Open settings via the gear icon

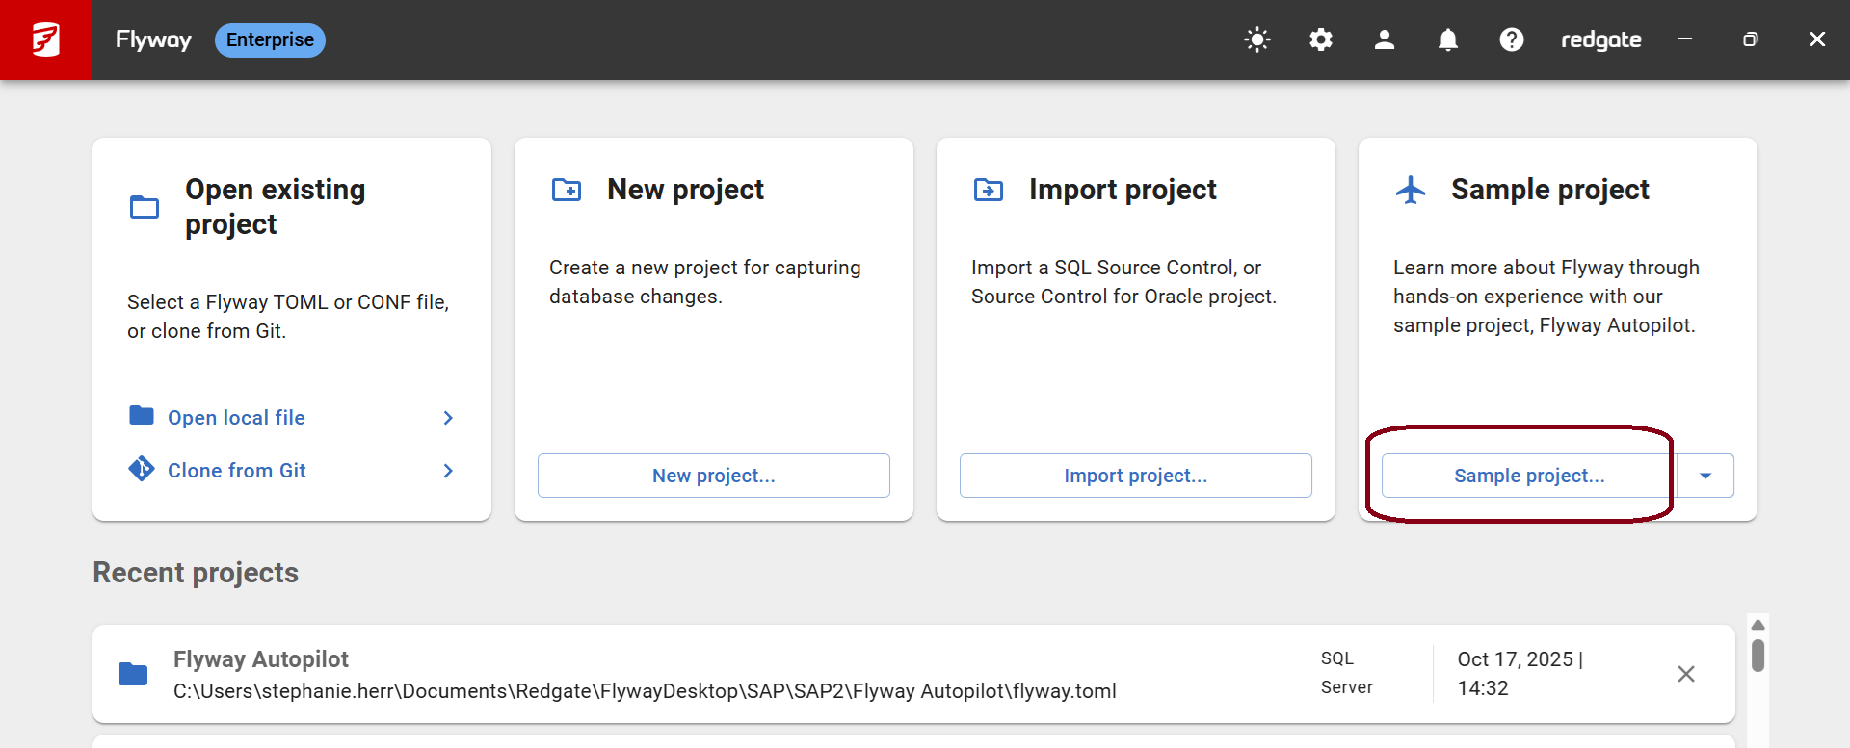click(1321, 39)
